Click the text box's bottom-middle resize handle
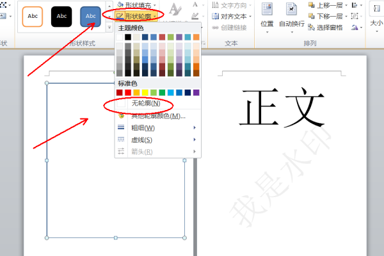The height and width of the screenshot is (256, 384). [x=116, y=238]
